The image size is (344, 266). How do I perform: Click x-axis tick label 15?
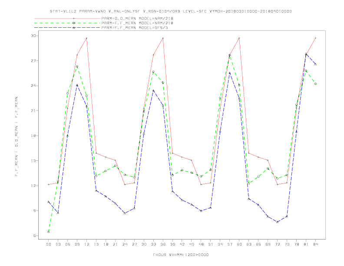[x=96, y=244]
